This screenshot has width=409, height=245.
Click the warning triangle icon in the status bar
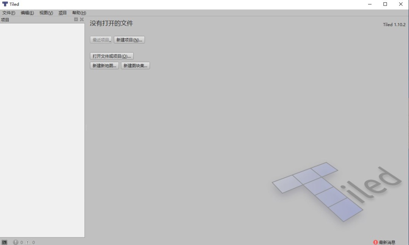27,242
